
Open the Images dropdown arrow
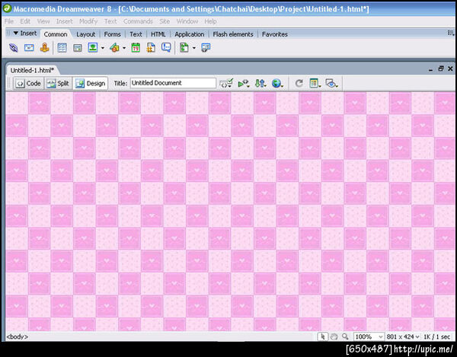click(x=103, y=48)
